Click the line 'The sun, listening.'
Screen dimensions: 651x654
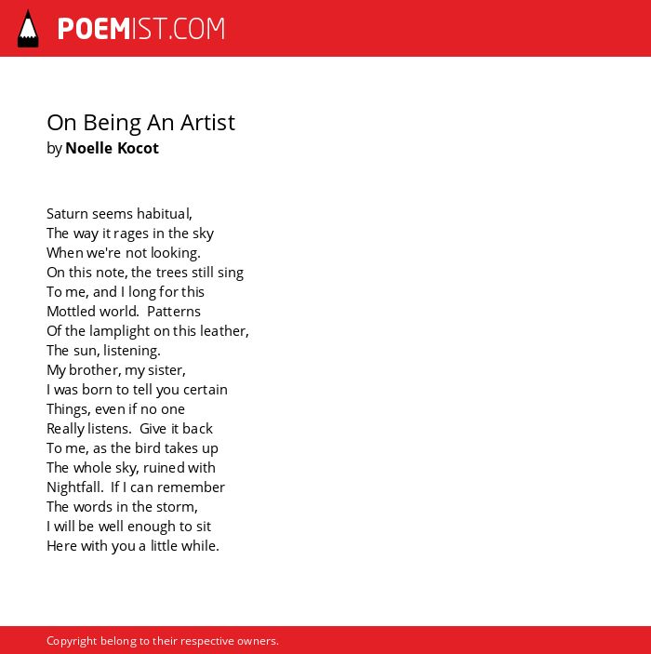103,351
